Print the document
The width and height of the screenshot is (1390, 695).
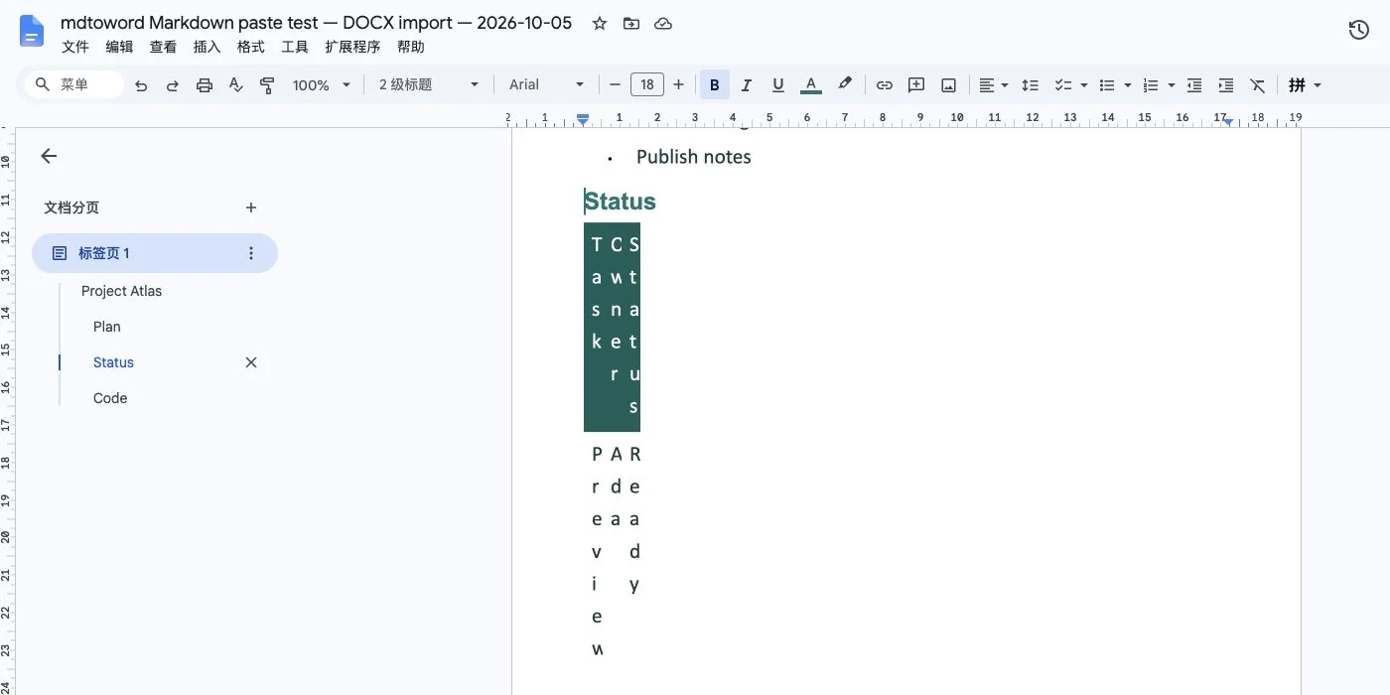[x=205, y=85]
